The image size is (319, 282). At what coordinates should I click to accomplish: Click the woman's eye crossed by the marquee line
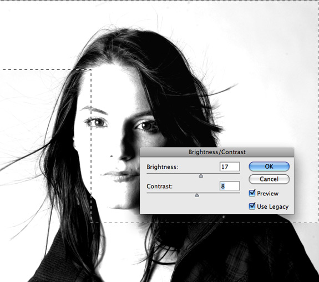(97, 123)
